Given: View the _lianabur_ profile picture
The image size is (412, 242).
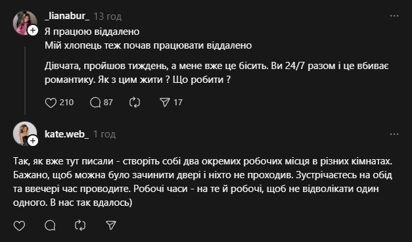Looking at the screenshot, I should [x=25, y=22].
